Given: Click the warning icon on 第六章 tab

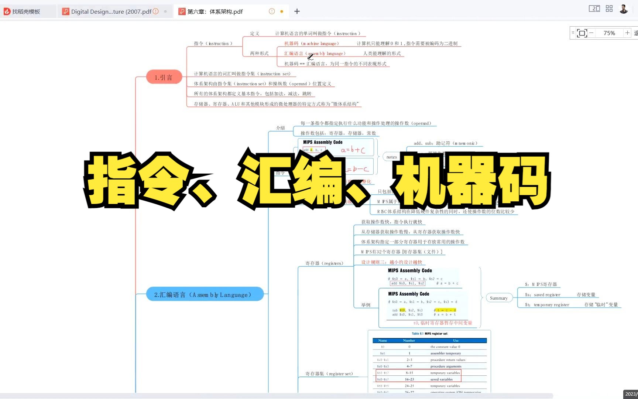Looking at the screenshot, I should tap(271, 11).
